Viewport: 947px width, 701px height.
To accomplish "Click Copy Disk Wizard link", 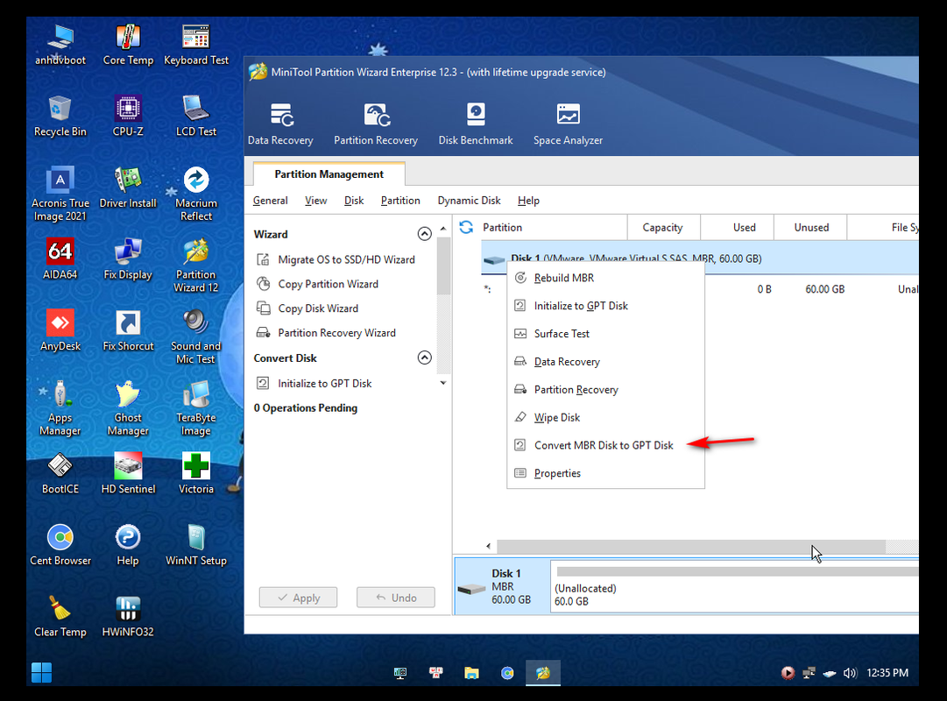I will point(308,308).
